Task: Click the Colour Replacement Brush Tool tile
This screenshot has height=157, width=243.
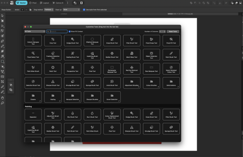Action: pyautogui.click(x=112, y=114)
